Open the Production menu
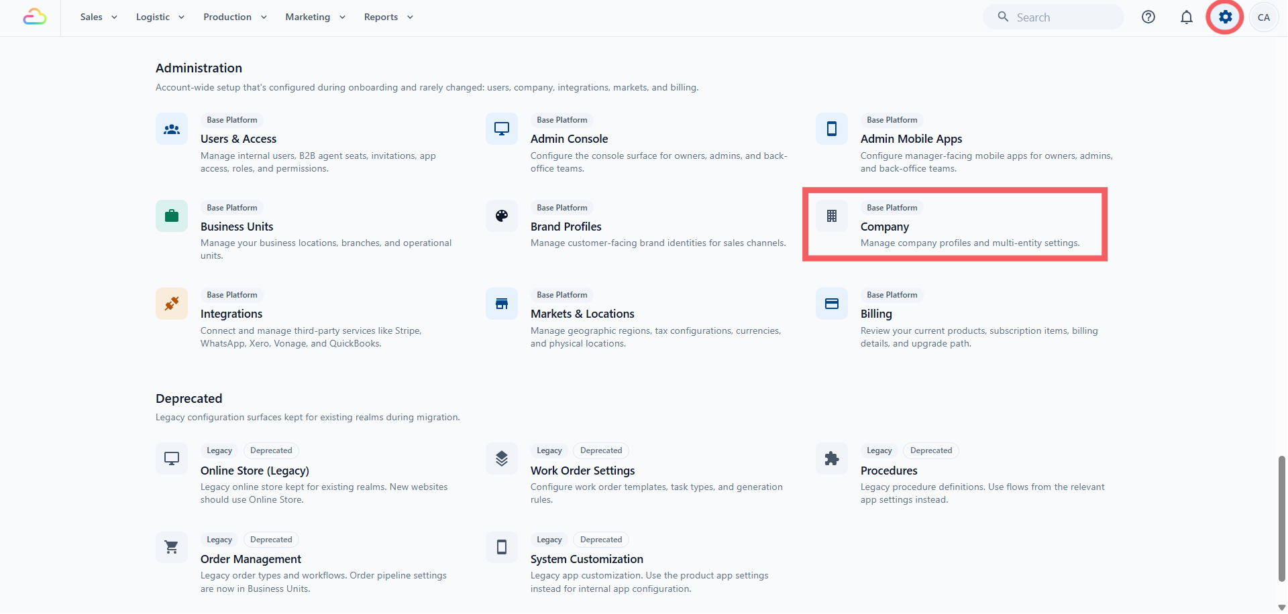Image resolution: width=1288 pixels, height=614 pixels. point(235,17)
